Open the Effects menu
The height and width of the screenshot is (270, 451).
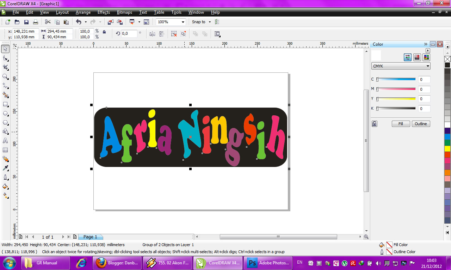[x=104, y=12]
